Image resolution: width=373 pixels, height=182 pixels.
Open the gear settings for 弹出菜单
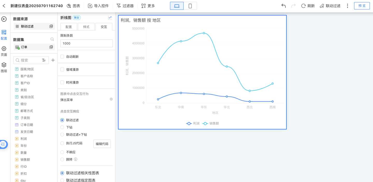point(111,99)
